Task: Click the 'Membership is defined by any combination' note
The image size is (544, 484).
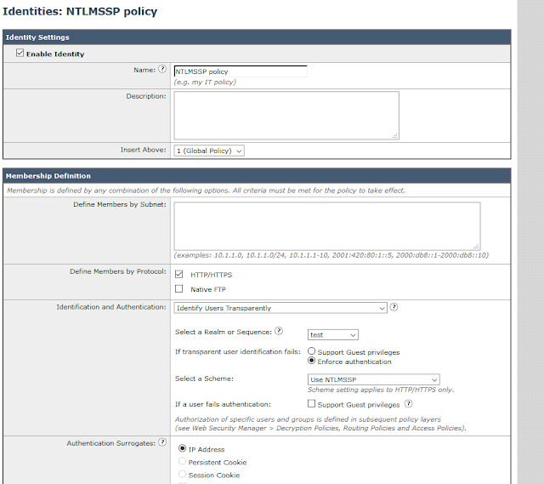Action: click(206, 191)
